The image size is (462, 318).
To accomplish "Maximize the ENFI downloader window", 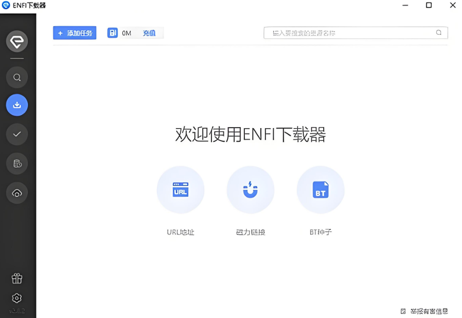I will coord(429,5).
